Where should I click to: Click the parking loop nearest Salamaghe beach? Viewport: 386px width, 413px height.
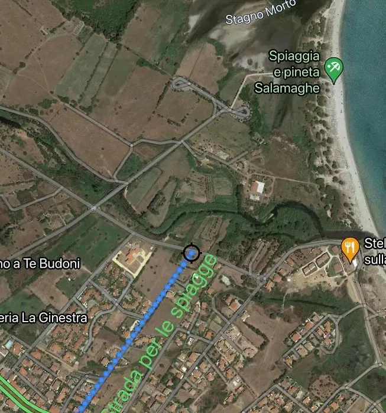tap(241, 112)
